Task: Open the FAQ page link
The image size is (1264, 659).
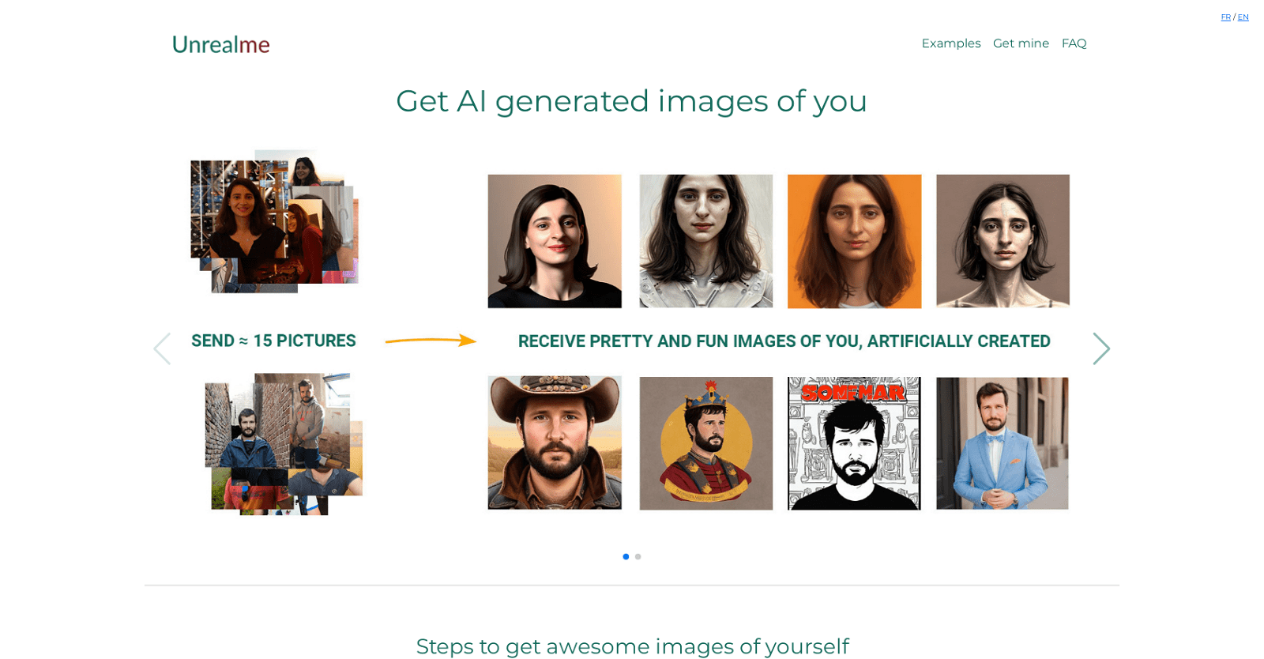Action: click(x=1074, y=43)
